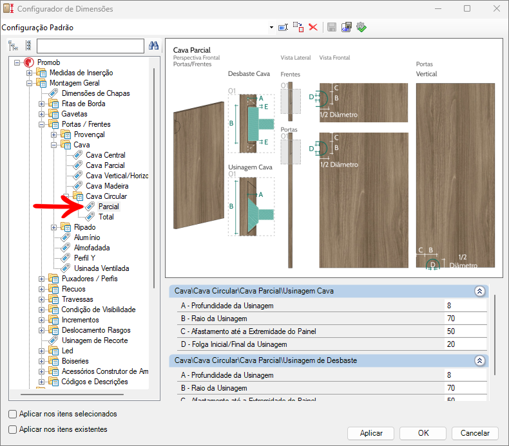
Task: Edit Profundidade da Usinagem value under Usinagem de Desbaste
Action: coord(465,375)
